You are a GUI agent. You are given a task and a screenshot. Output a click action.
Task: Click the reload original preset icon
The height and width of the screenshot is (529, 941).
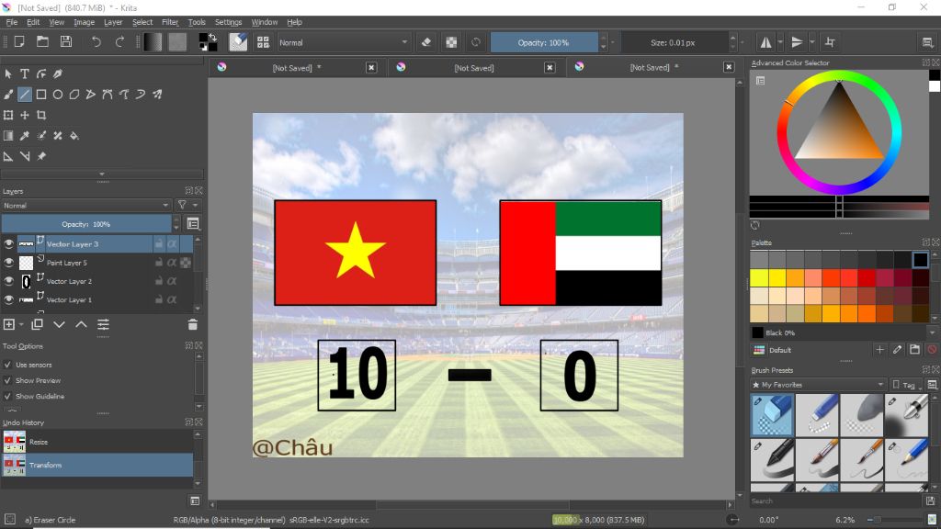pos(476,42)
